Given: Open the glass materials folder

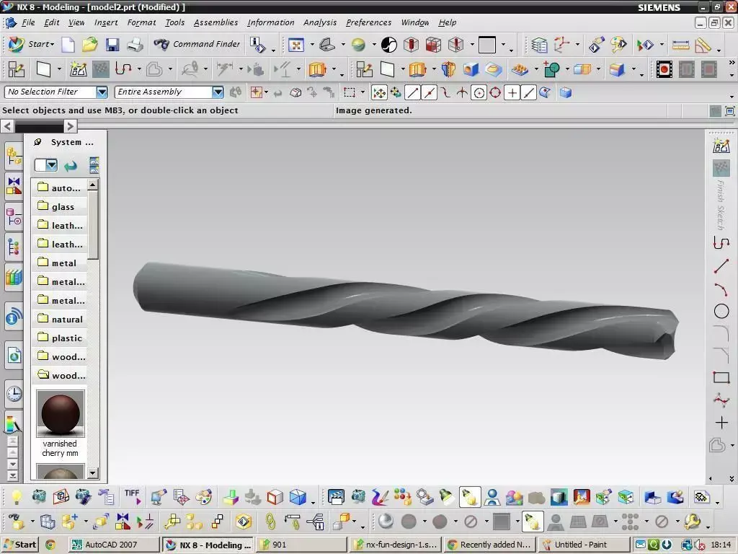Looking at the screenshot, I should pyautogui.click(x=59, y=206).
